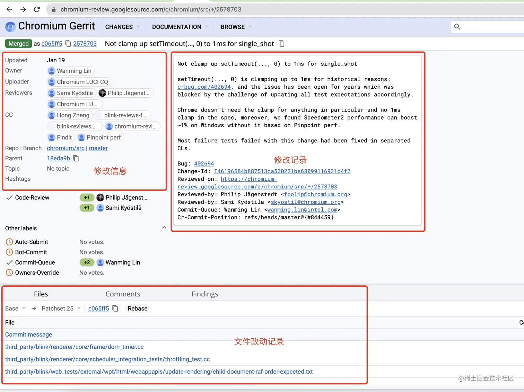Copy the change subject with clipboard icon
This screenshot has height=392, width=524.
click(282, 44)
